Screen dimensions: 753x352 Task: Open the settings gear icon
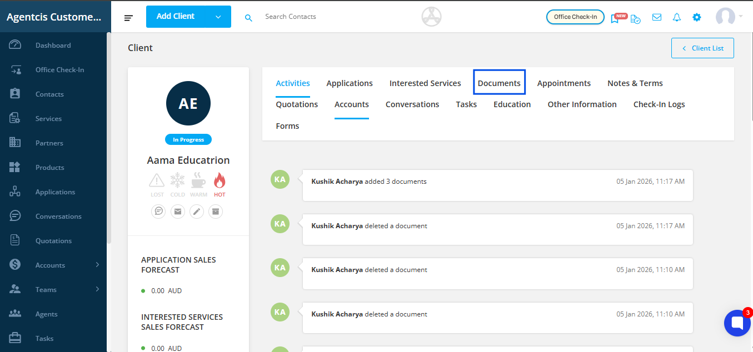click(697, 17)
